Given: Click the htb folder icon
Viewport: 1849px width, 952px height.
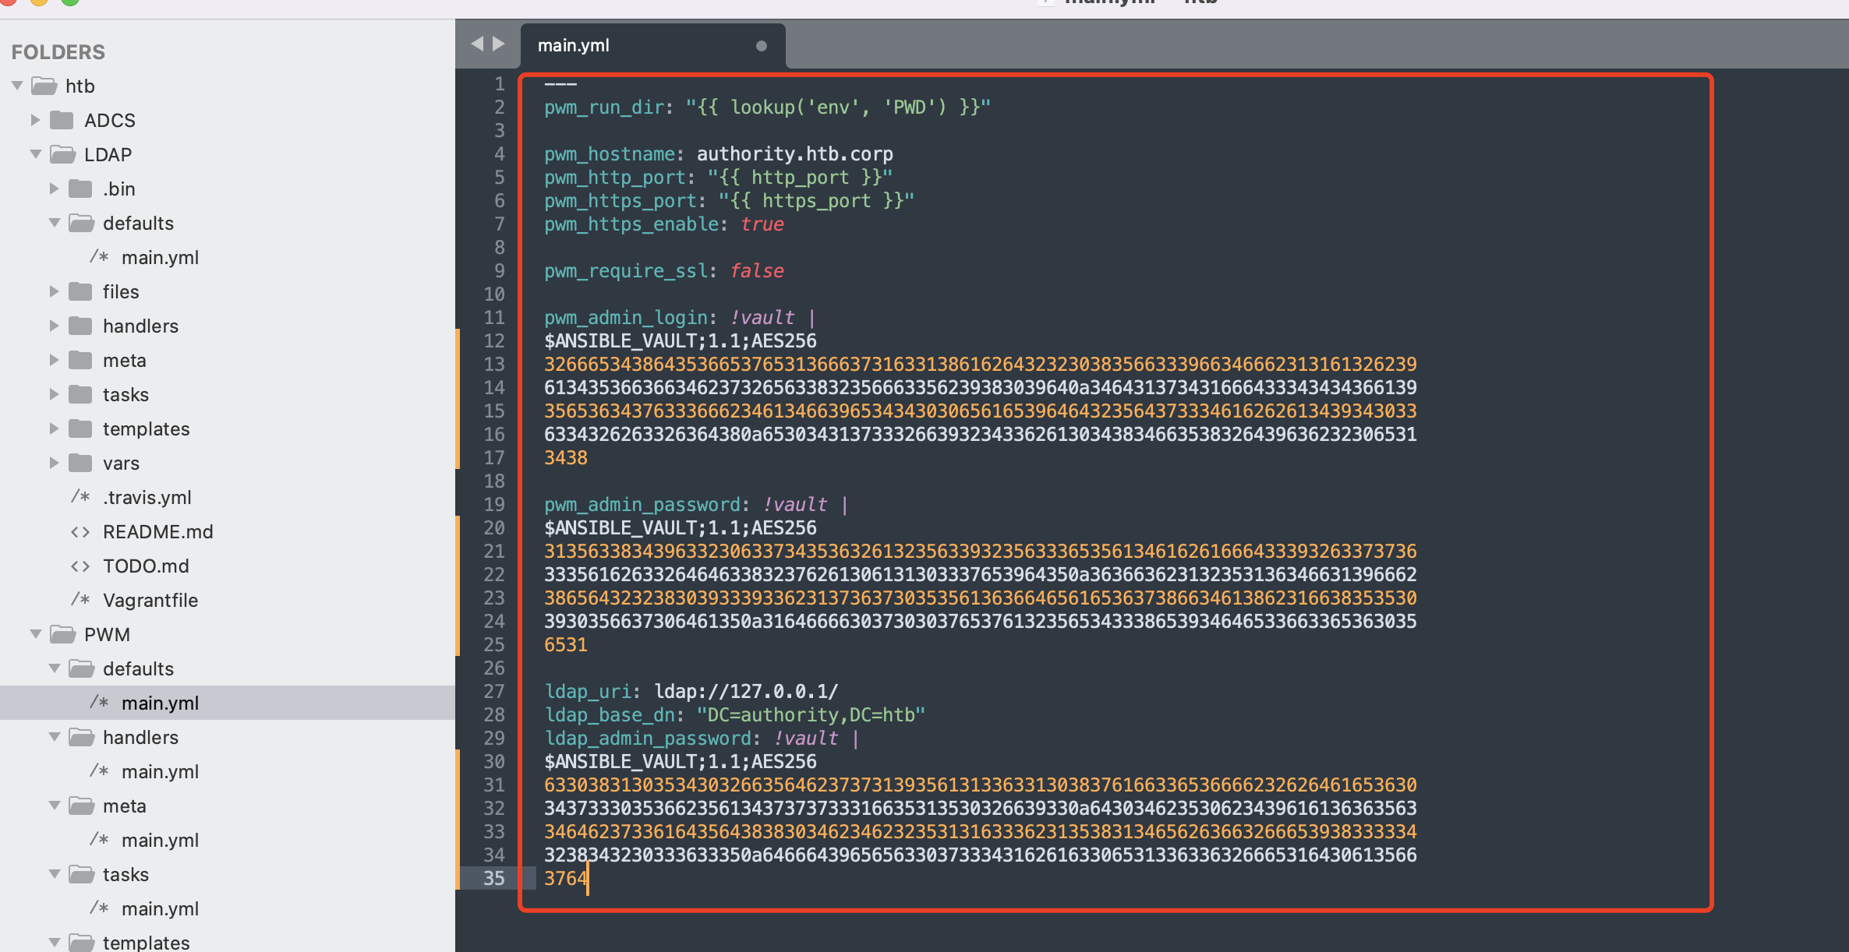Looking at the screenshot, I should (44, 86).
